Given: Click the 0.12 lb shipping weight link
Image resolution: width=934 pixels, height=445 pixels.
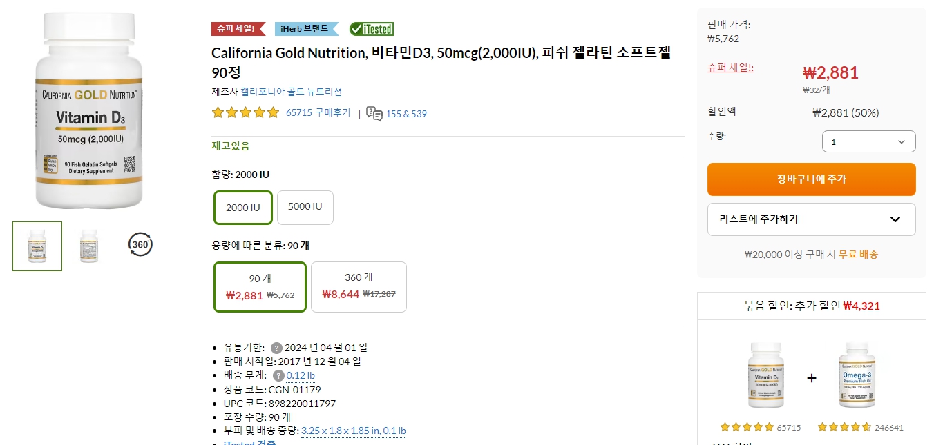Looking at the screenshot, I should (300, 376).
